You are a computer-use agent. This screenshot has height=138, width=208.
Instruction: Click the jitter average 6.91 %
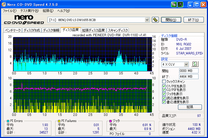pos(147,125)
